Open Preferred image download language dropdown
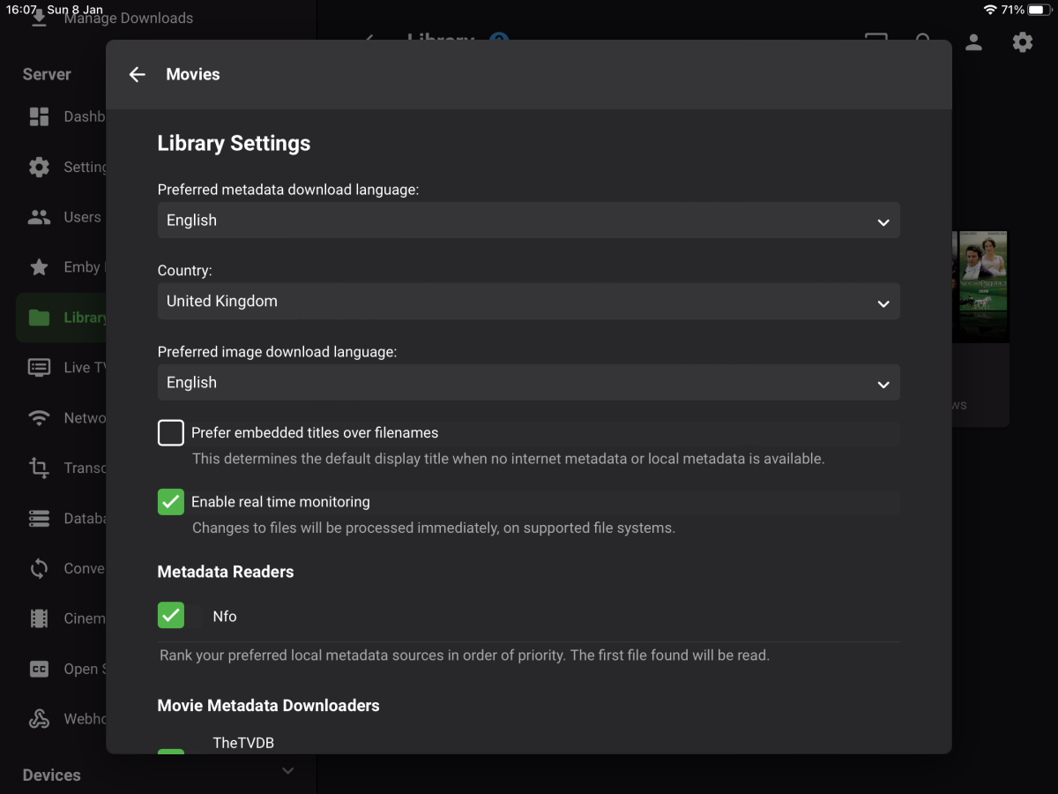1058x794 pixels. (528, 383)
